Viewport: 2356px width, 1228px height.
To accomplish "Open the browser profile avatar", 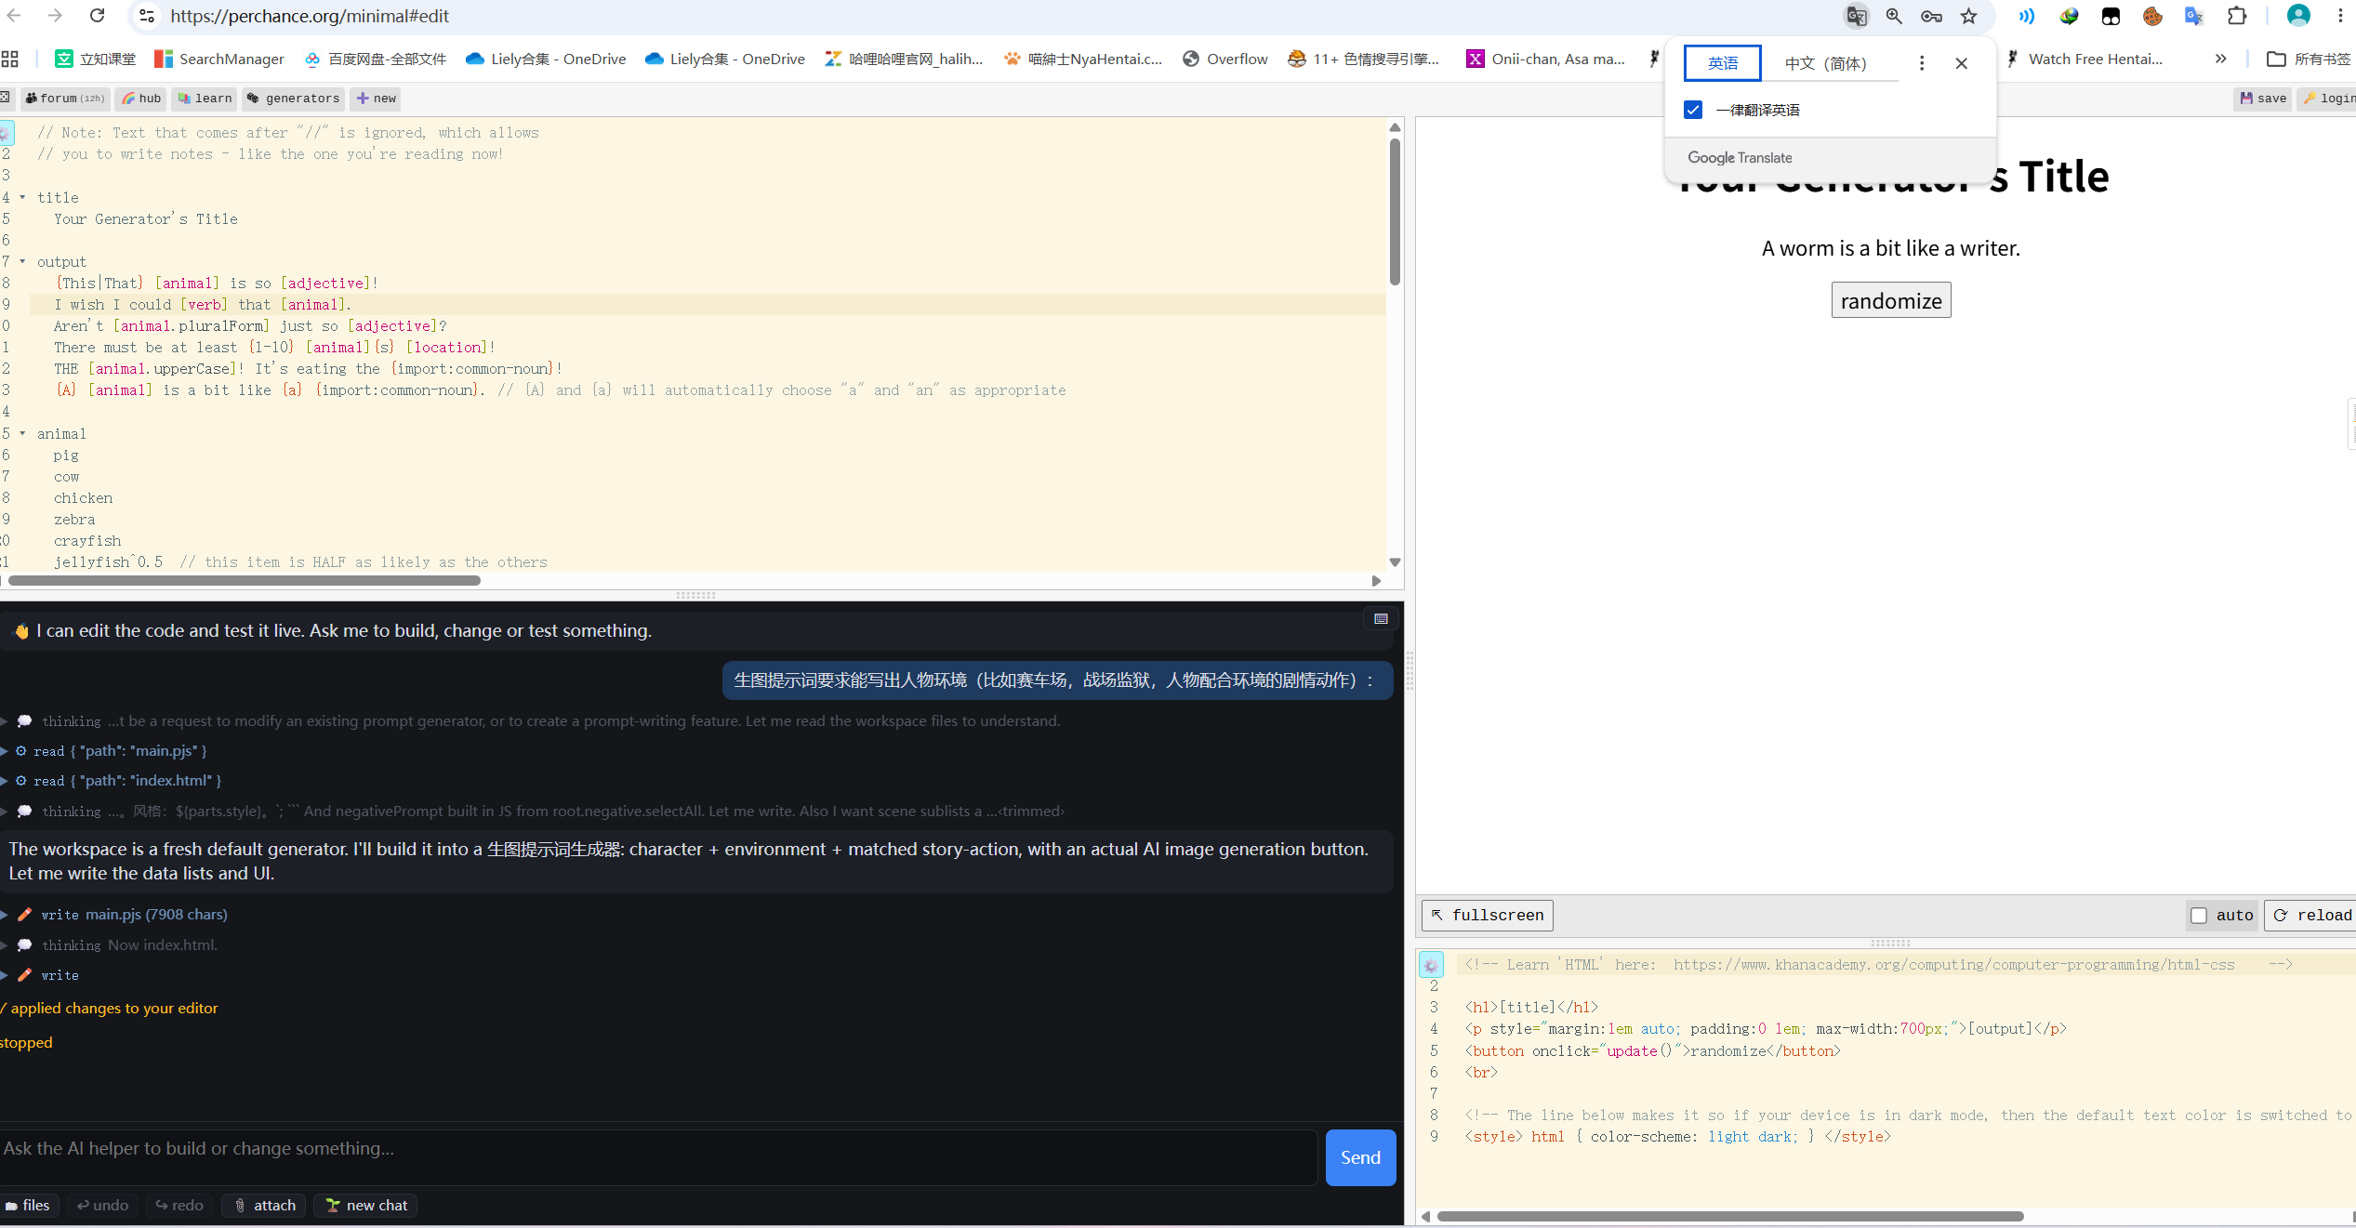I will pyautogui.click(x=2298, y=16).
